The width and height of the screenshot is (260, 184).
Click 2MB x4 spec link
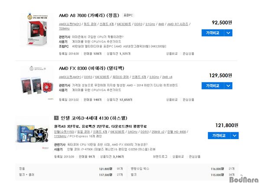167,77
